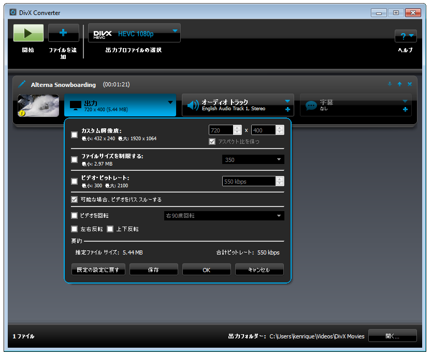Expand the Subtitles dropdown arrow
432x357 pixels.
405,101
